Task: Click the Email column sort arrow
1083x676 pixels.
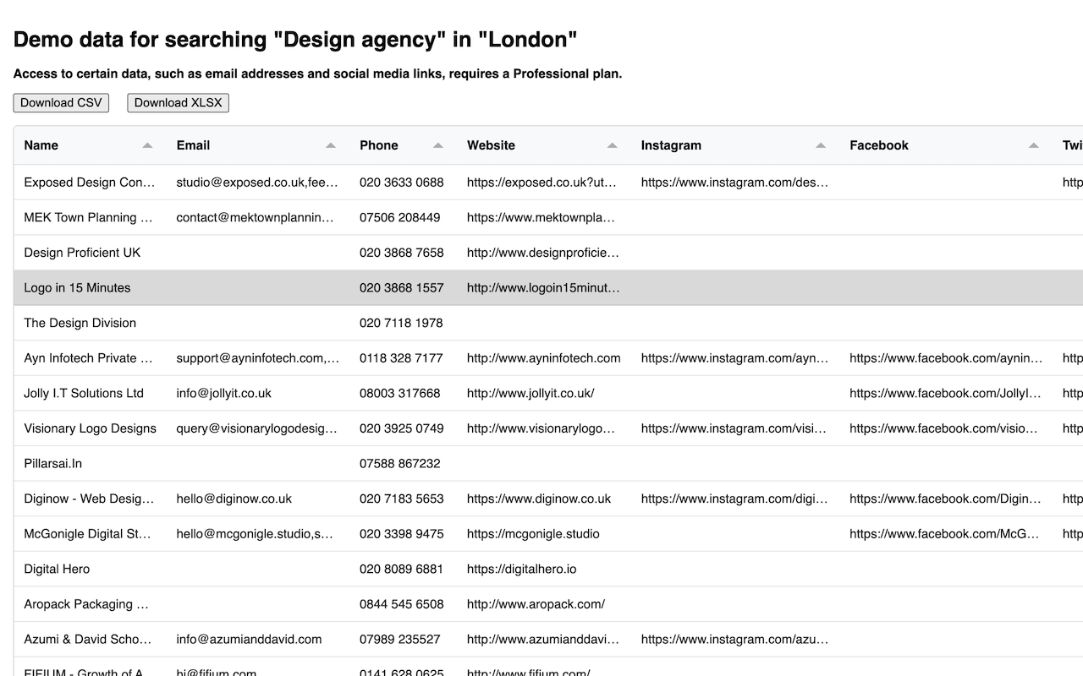Action: (x=331, y=145)
